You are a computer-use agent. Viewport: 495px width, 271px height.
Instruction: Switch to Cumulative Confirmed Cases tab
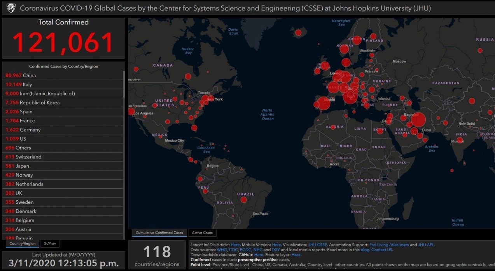159,233
